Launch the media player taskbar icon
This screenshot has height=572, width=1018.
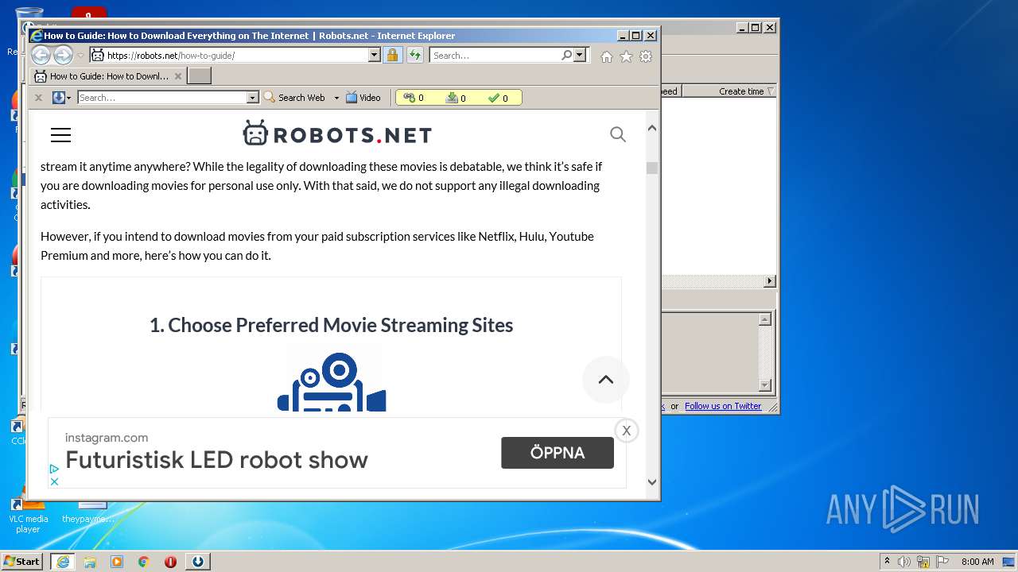point(117,562)
